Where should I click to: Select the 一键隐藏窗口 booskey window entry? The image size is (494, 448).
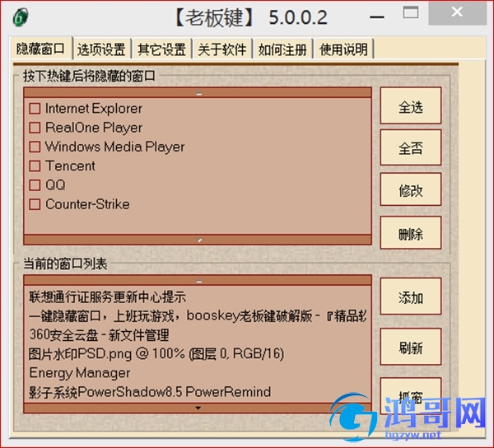pyautogui.click(x=198, y=316)
